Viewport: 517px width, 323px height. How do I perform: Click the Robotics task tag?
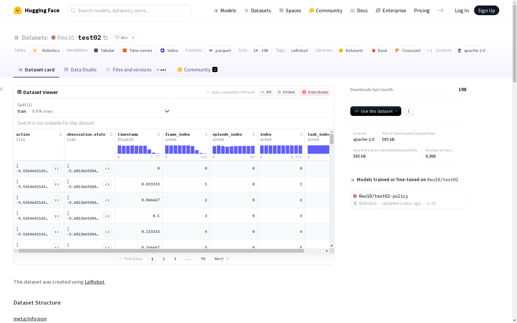(x=46, y=50)
